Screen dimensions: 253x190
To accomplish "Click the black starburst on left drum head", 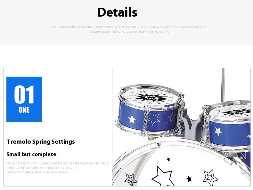I will (151, 97).
